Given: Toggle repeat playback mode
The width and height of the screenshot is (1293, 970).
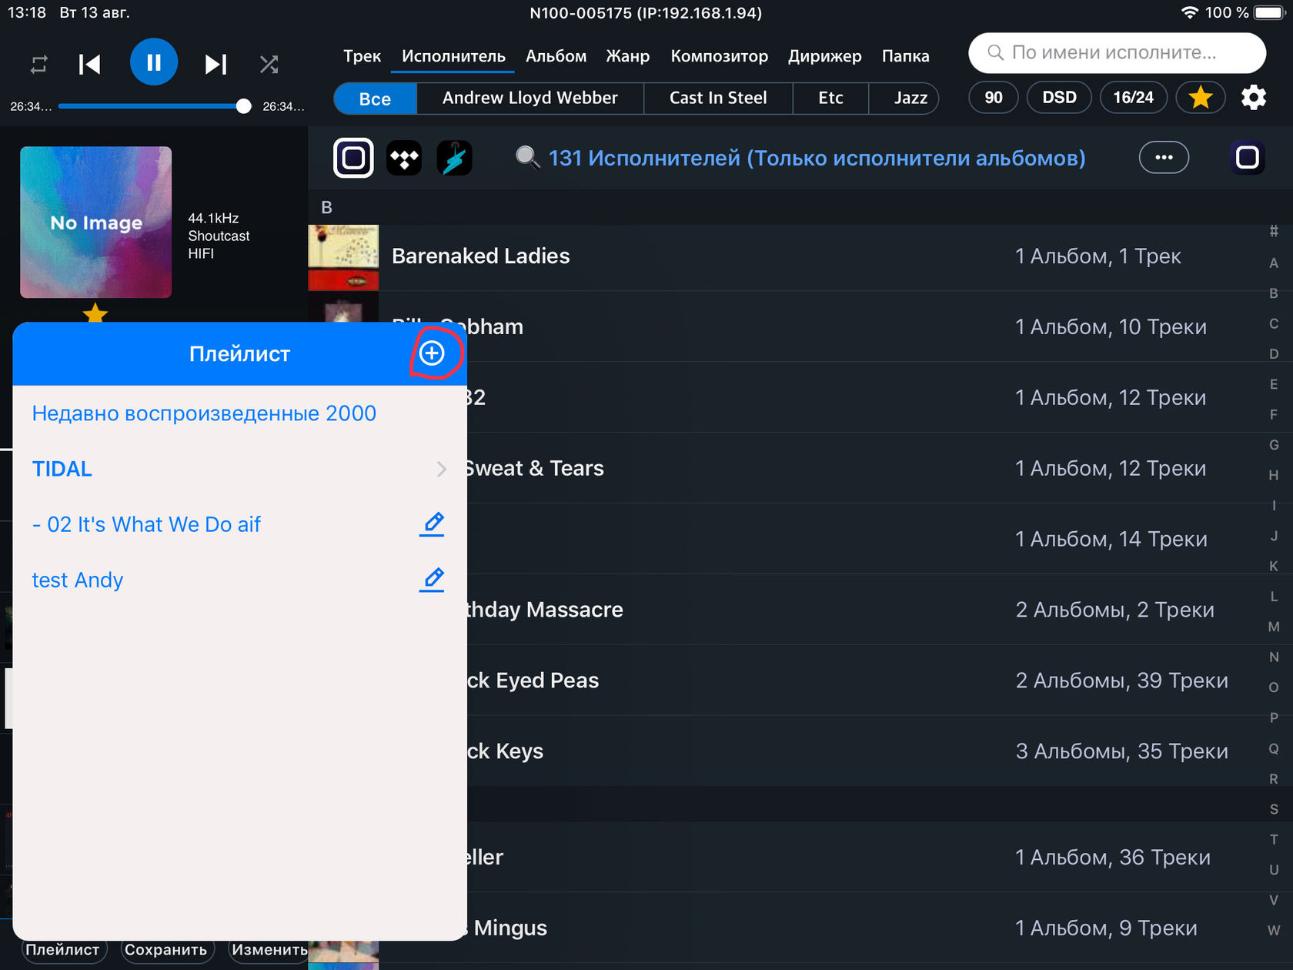Looking at the screenshot, I should pos(39,65).
